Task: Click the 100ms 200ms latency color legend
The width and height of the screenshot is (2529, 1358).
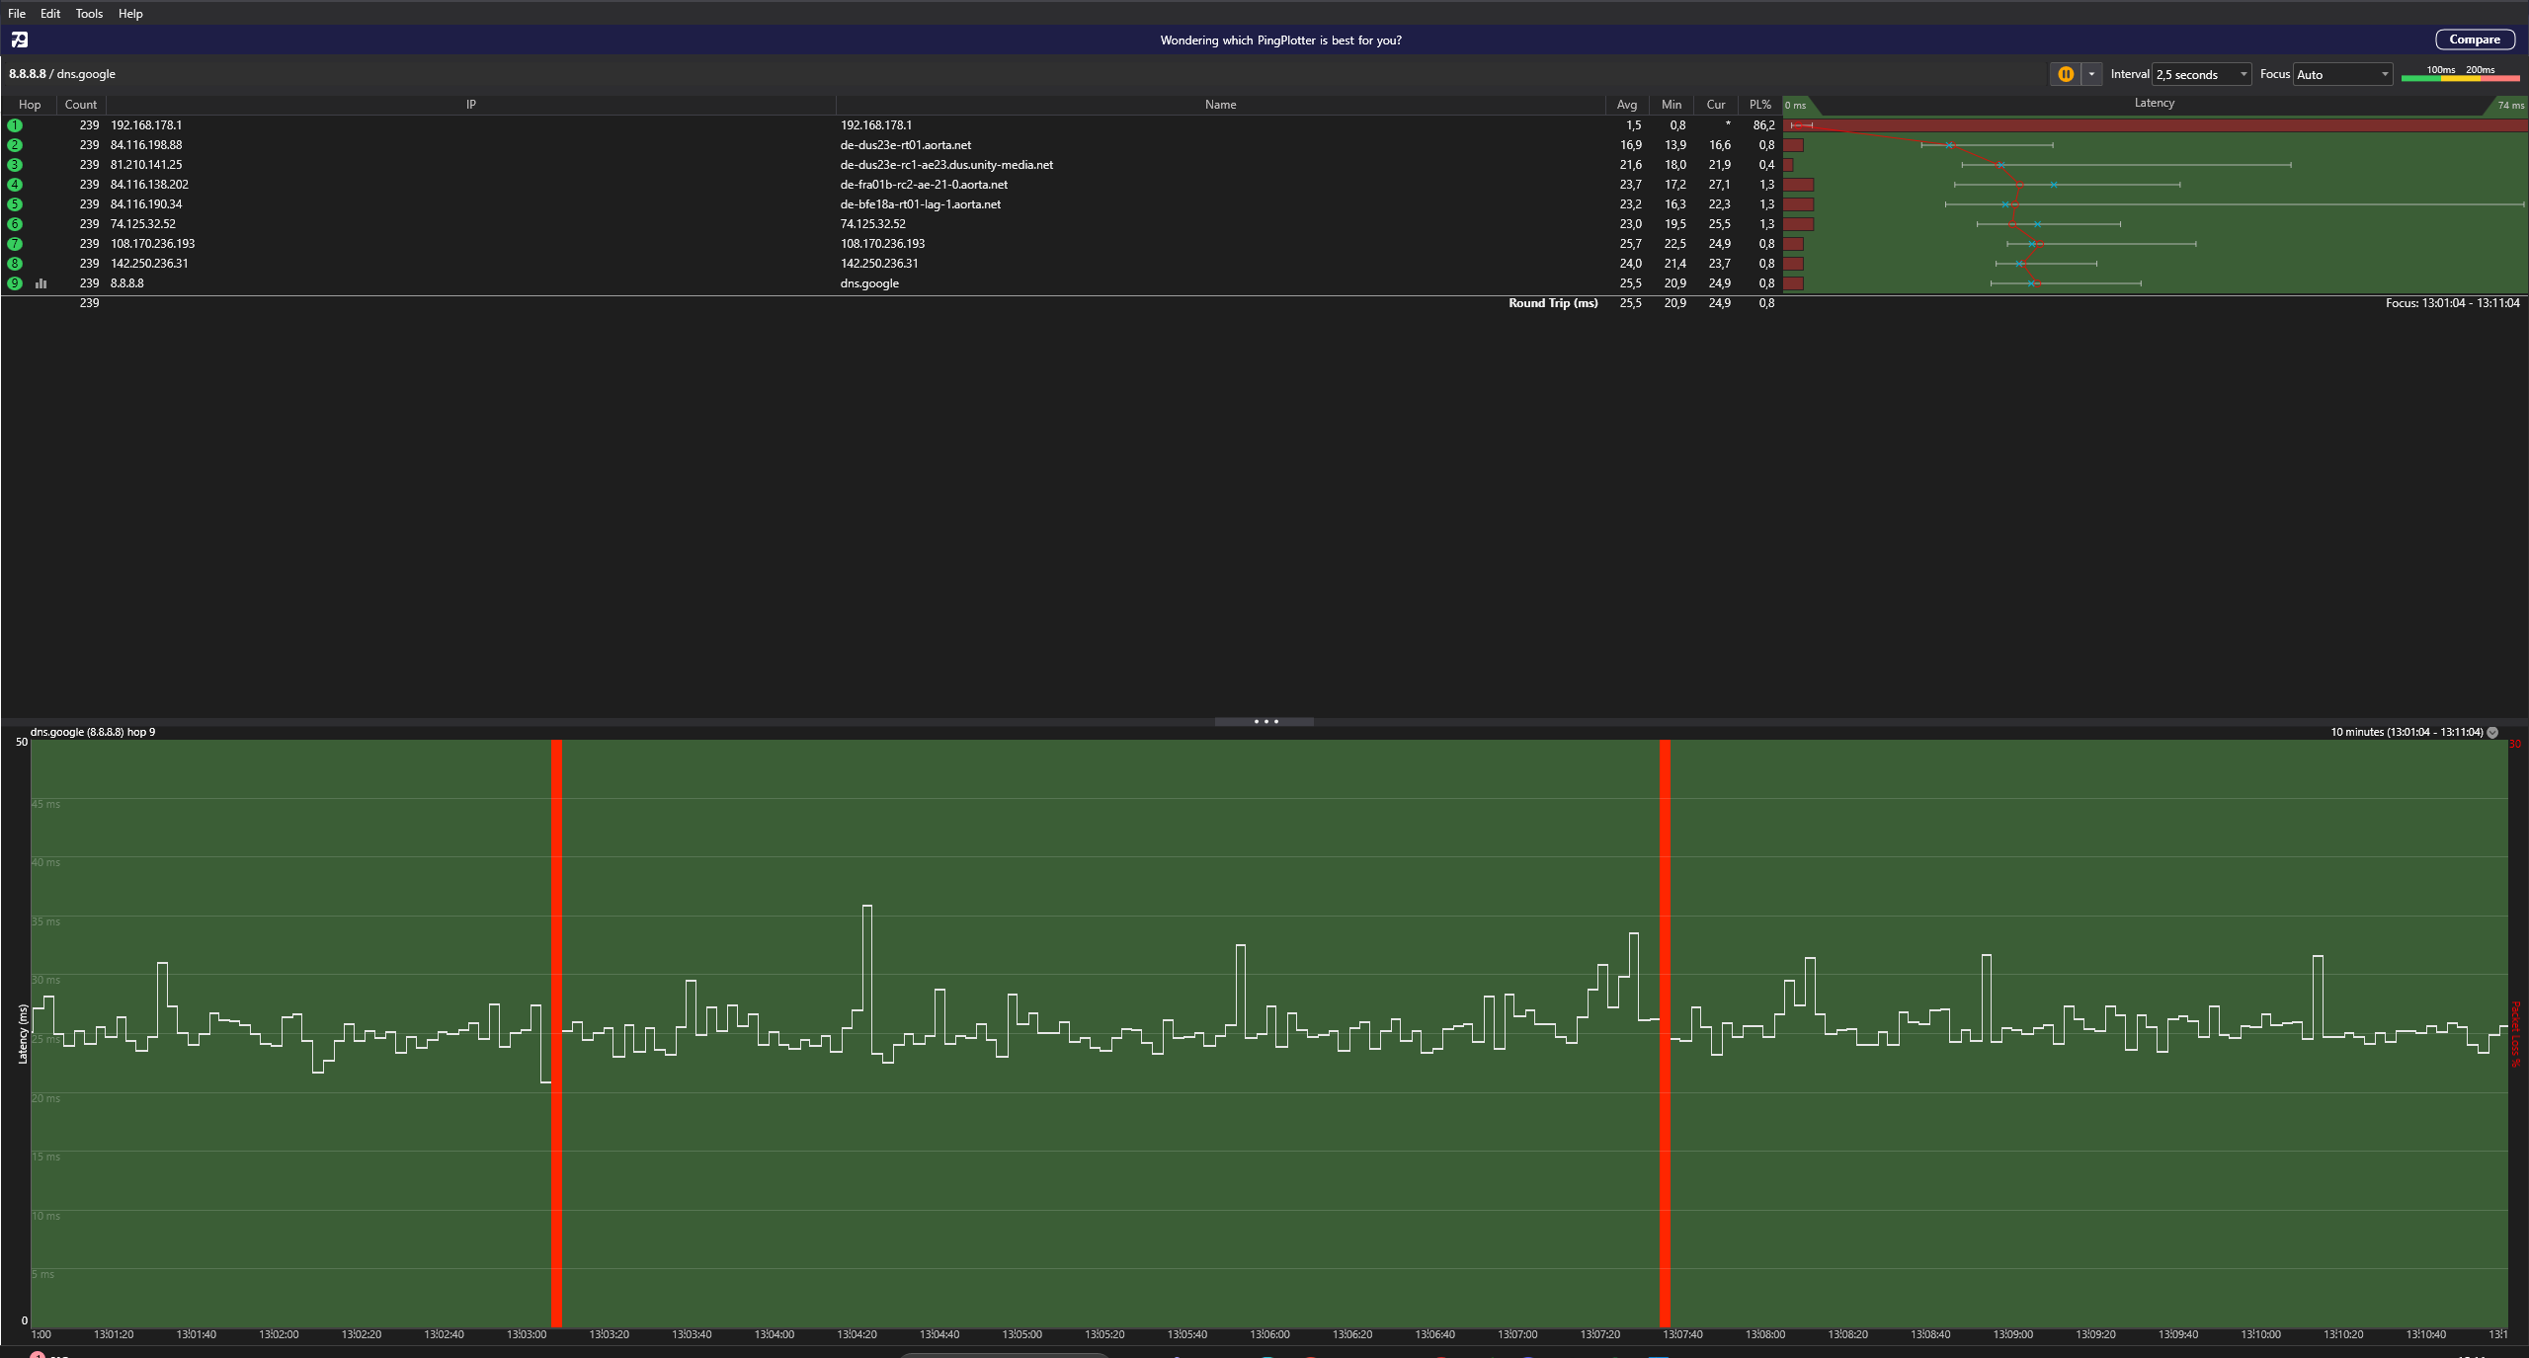Action: 2460,73
